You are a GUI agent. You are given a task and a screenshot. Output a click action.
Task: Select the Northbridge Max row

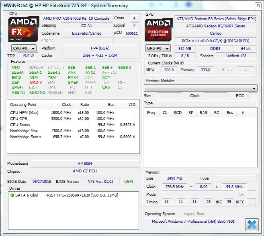pyautogui.click(x=73, y=131)
